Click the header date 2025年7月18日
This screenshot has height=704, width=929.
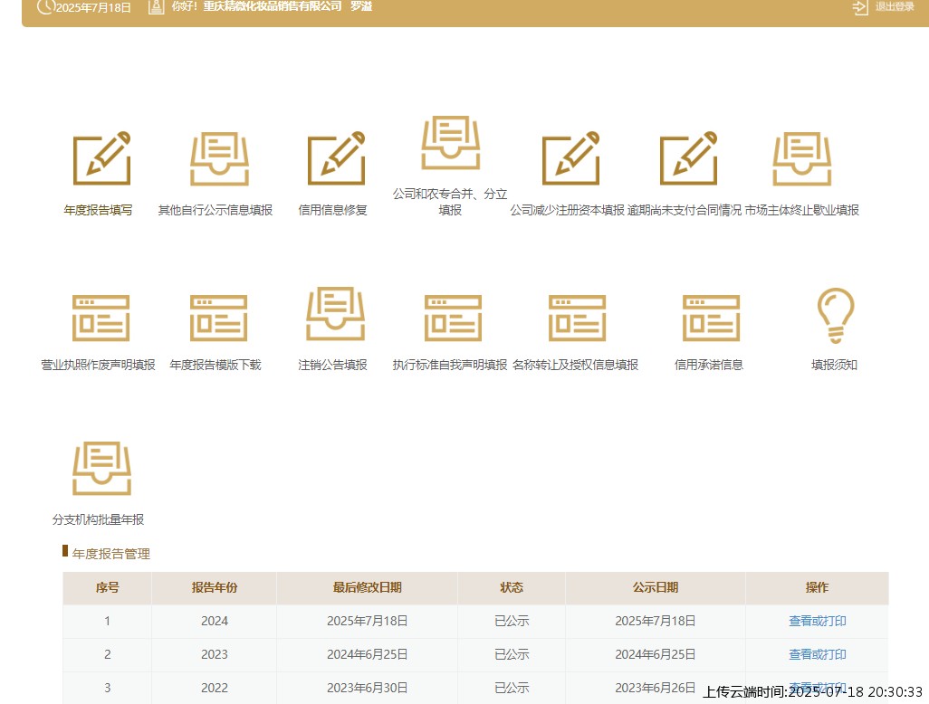pyautogui.click(x=93, y=8)
